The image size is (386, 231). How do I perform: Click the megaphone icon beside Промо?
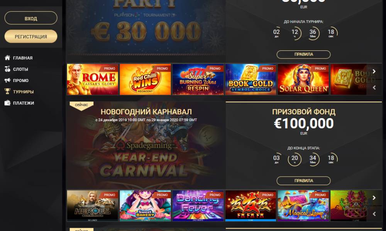[7, 80]
